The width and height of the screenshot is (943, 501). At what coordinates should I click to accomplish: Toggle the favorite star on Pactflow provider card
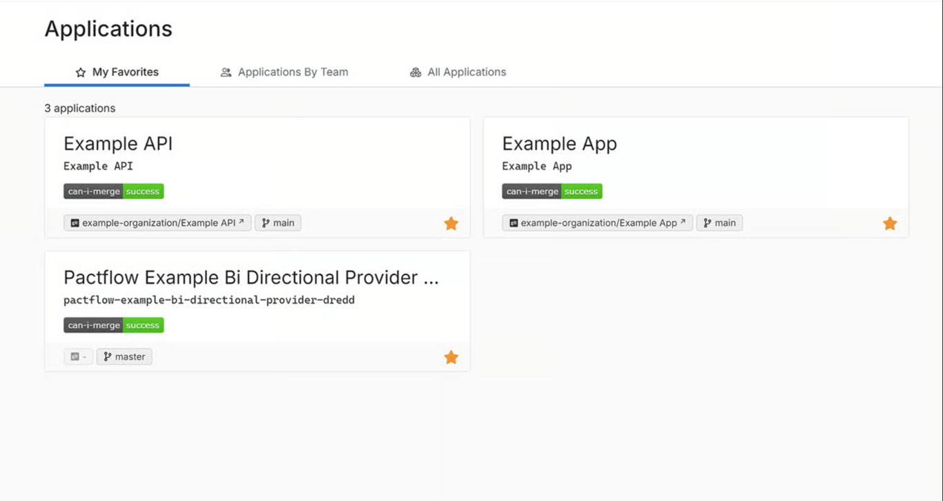[x=451, y=357]
